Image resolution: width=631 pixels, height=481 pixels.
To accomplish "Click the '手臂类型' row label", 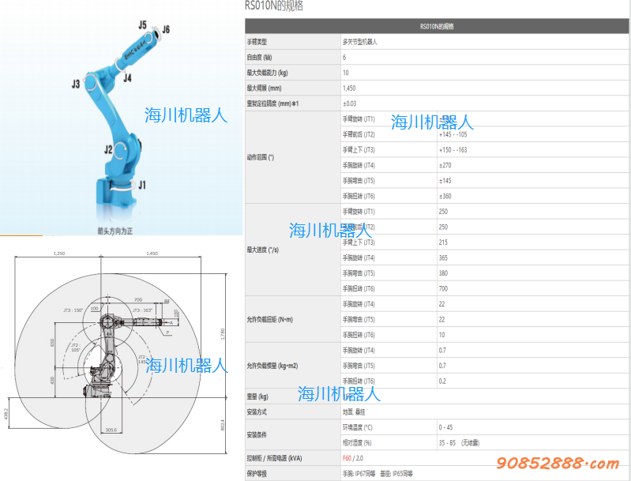I will (257, 42).
